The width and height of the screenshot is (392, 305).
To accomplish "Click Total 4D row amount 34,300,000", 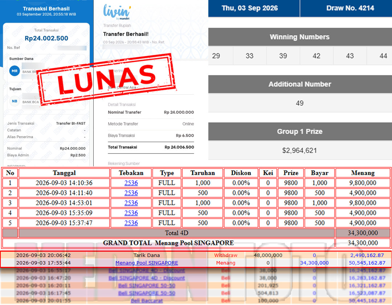I will 363,233.
